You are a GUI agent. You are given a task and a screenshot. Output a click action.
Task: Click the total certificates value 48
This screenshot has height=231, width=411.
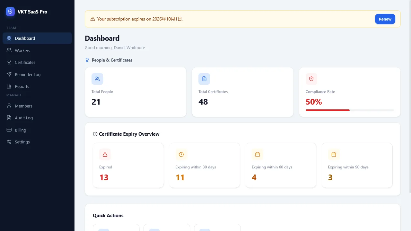click(x=203, y=102)
